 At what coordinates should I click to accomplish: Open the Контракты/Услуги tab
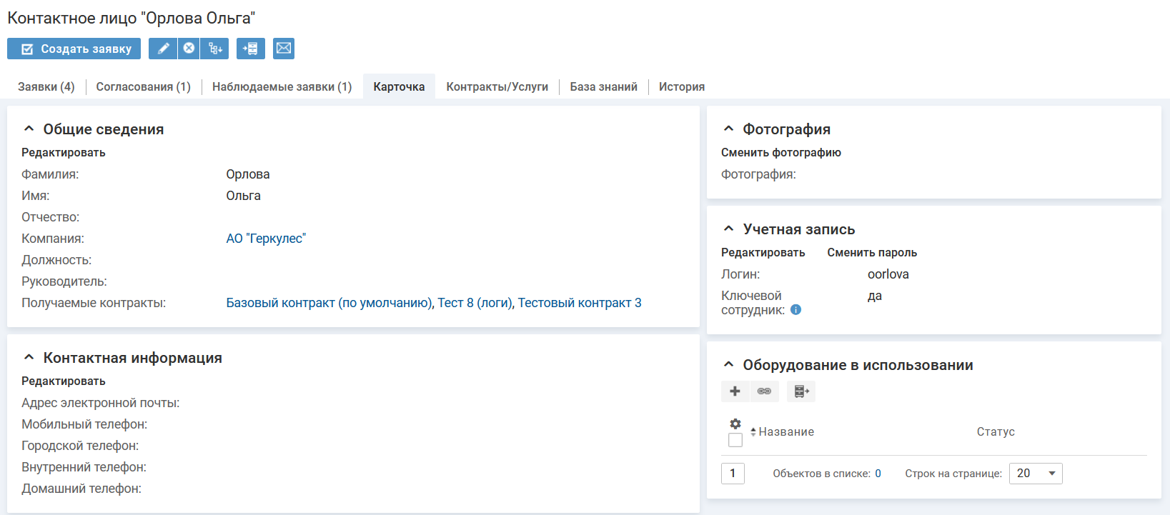pos(497,86)
